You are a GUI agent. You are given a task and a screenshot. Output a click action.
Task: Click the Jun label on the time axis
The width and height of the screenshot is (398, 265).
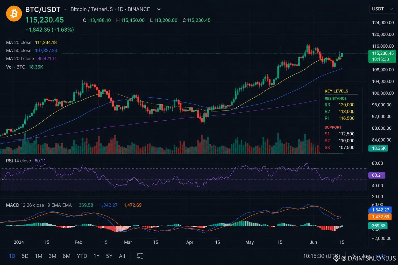point(313,242)
